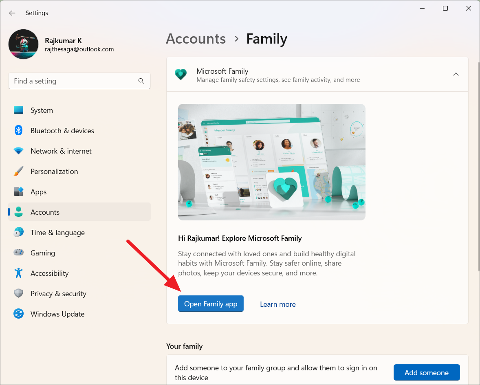
Task: Maximize the Settings window
Action: 445,8
